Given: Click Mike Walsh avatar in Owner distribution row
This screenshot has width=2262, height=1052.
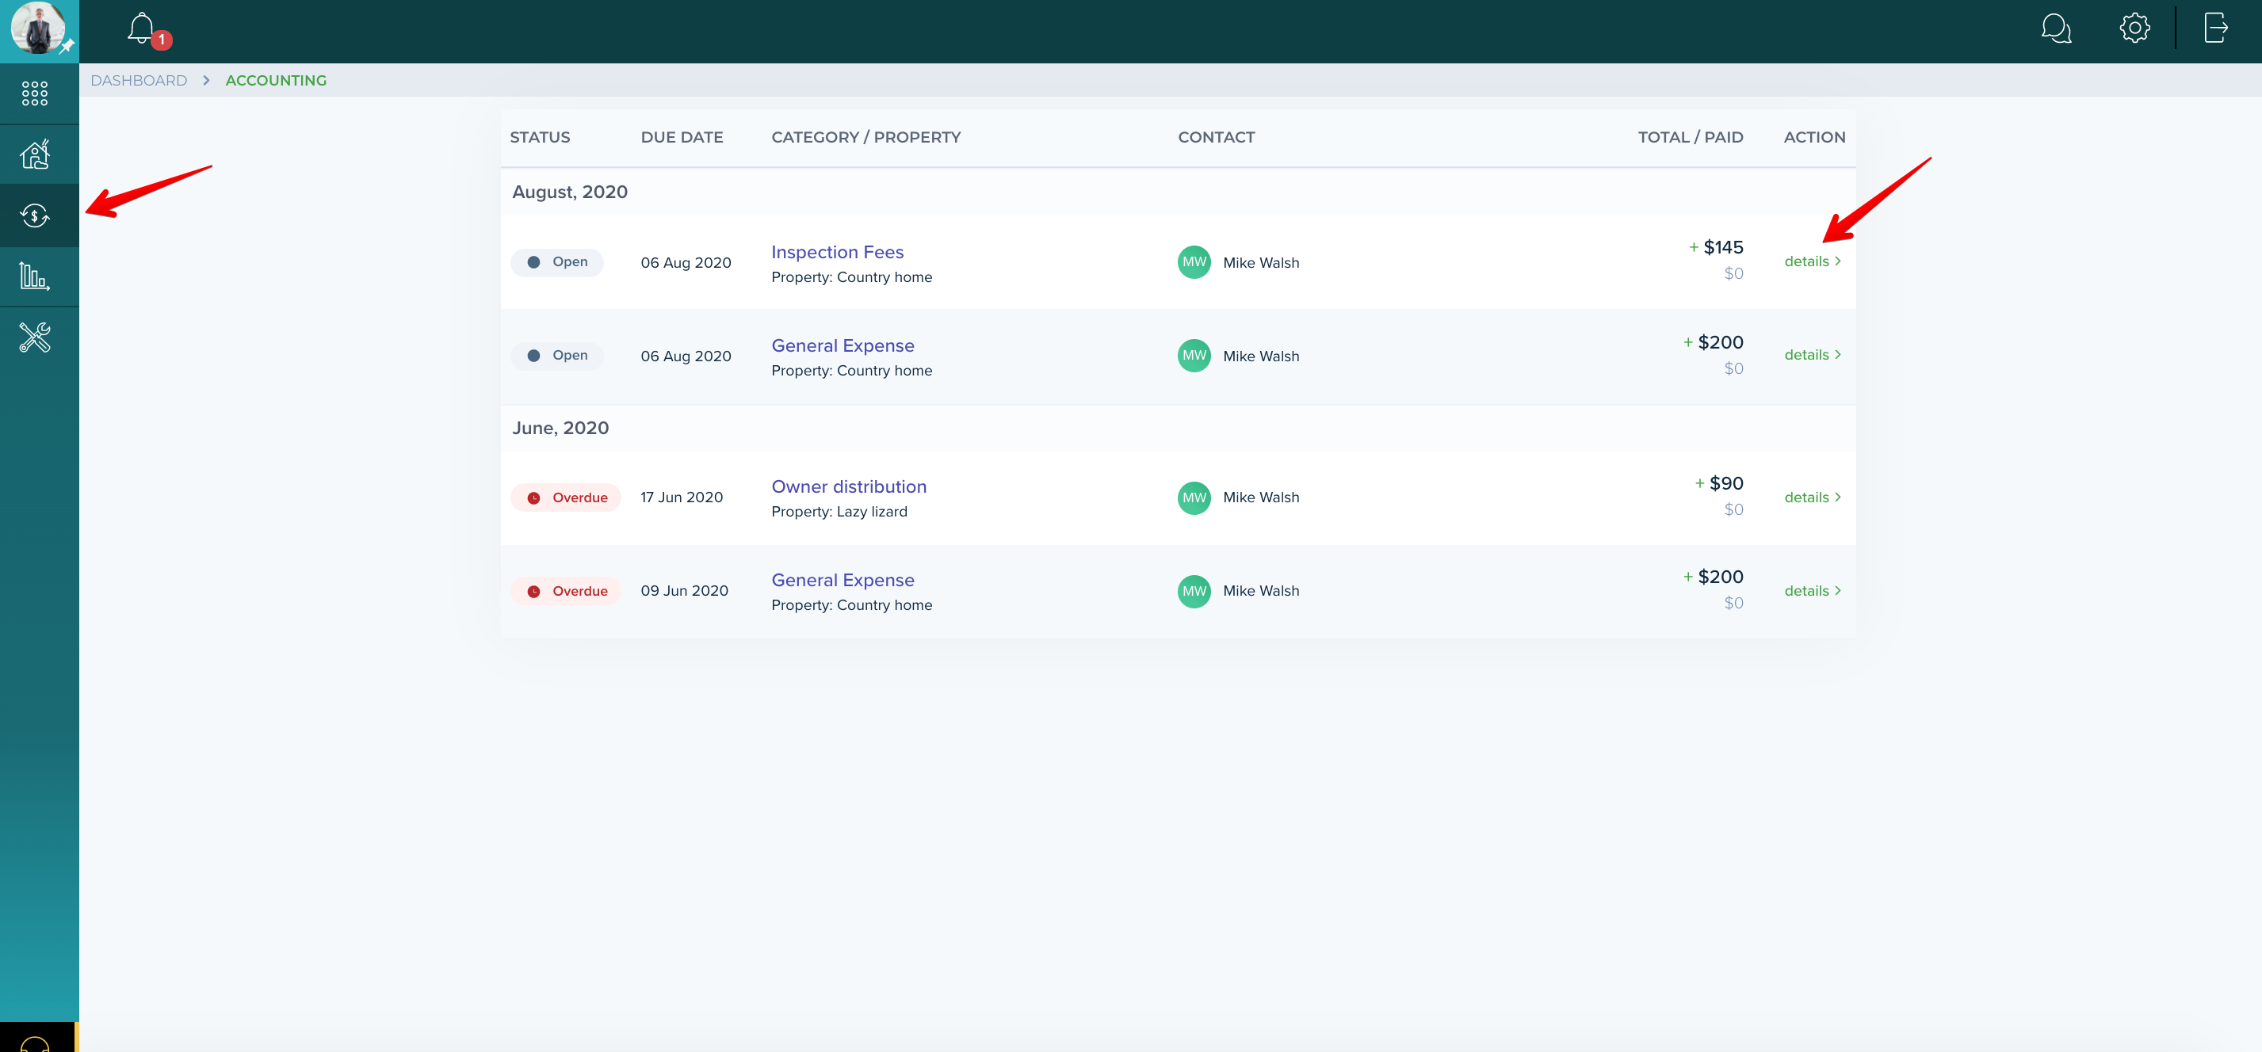Looking at the screenshot, I should (1194, 497).
